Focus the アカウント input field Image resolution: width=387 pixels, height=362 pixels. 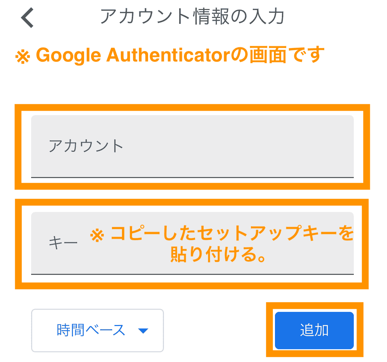point(192,146)
